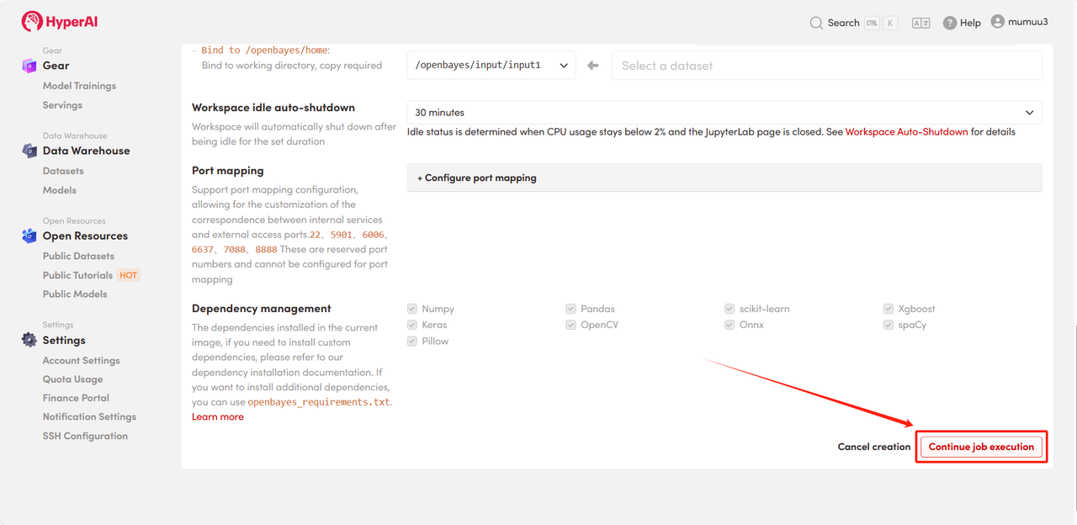Open the Workspace Auto-Shutdown details link
This screenshot has width=1077, height=525.
(906, 132)
